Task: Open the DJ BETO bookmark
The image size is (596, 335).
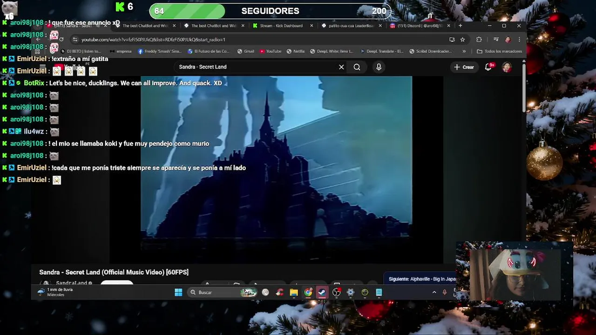Action: 80,51
